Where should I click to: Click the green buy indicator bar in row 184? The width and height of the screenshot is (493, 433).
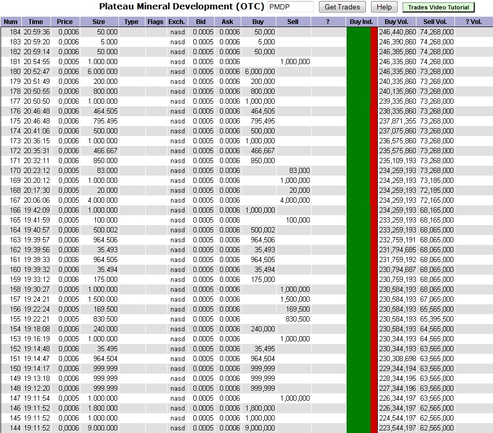click(358, 32)
